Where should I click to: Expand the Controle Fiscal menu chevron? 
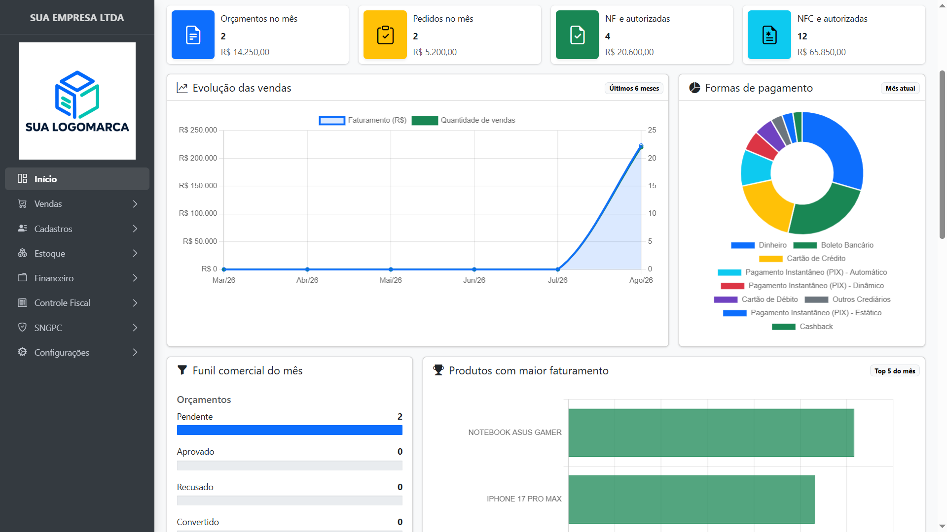point(135,303)
